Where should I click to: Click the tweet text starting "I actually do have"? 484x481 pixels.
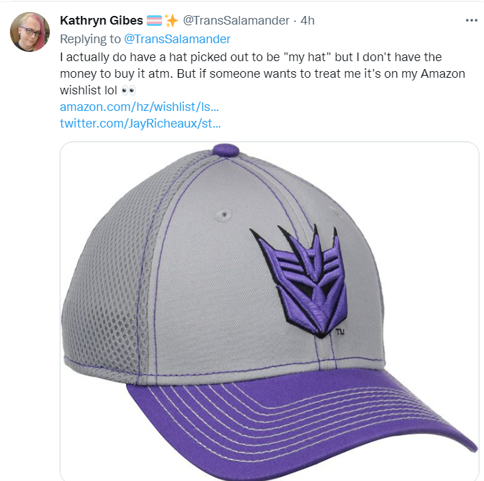(x=262, y=74)
